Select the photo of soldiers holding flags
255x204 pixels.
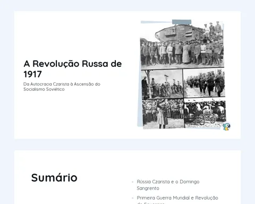pos(162,84)
